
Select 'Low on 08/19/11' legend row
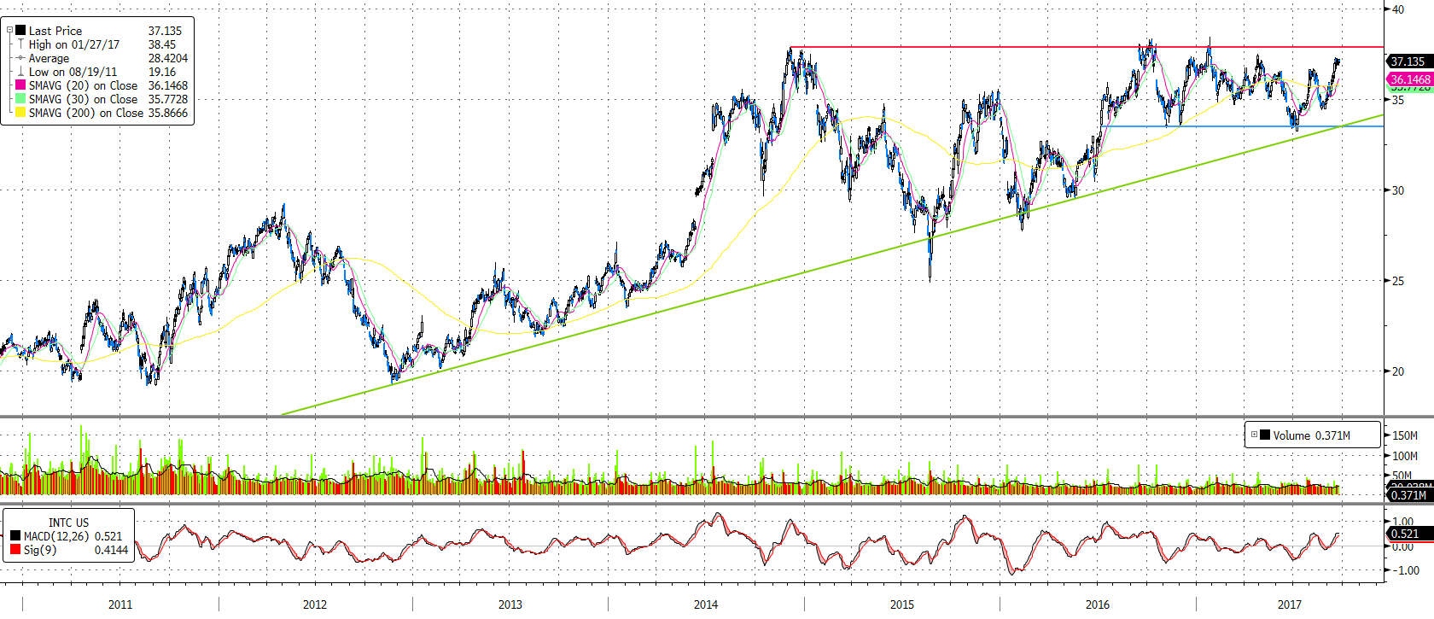(x=73, y=72)
